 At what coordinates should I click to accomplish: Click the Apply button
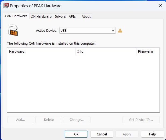tap(127, 134)
